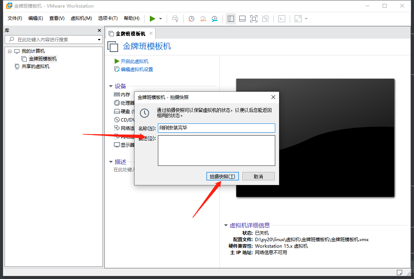Click the 处理器 processor device icon

coord(117,103)
